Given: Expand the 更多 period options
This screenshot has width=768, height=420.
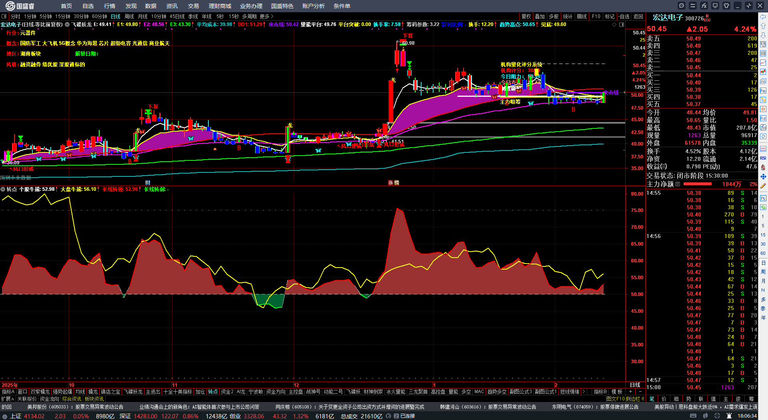Looking at the screenshot, I should [x=266, y=16].
